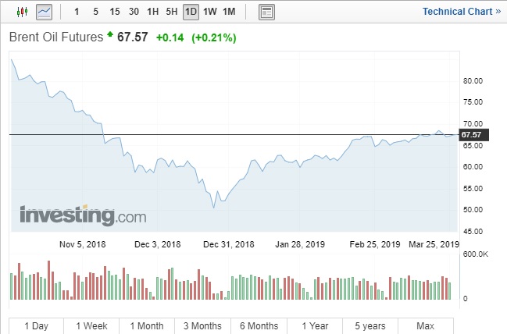Choose the 30 minute interval
The height and width of the screenshot is (334, 507).
point(134,12)
